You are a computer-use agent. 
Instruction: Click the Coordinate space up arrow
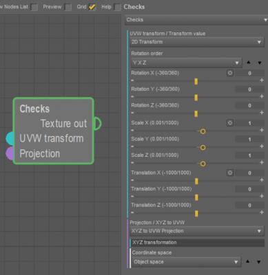[247, 261]
